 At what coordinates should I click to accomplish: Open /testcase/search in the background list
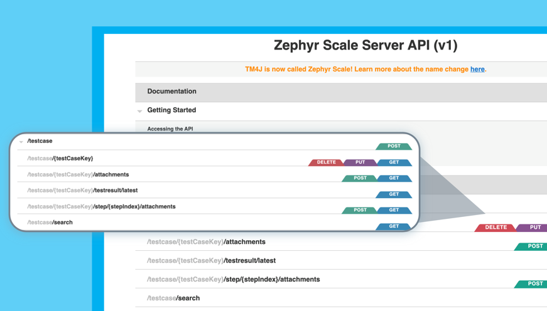173,298
